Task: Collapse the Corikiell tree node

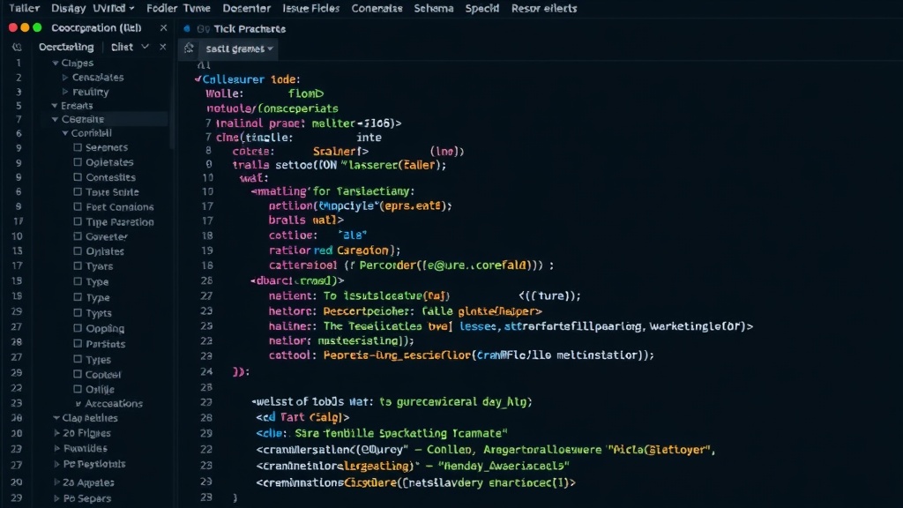Action: click(x=65, y=133)
